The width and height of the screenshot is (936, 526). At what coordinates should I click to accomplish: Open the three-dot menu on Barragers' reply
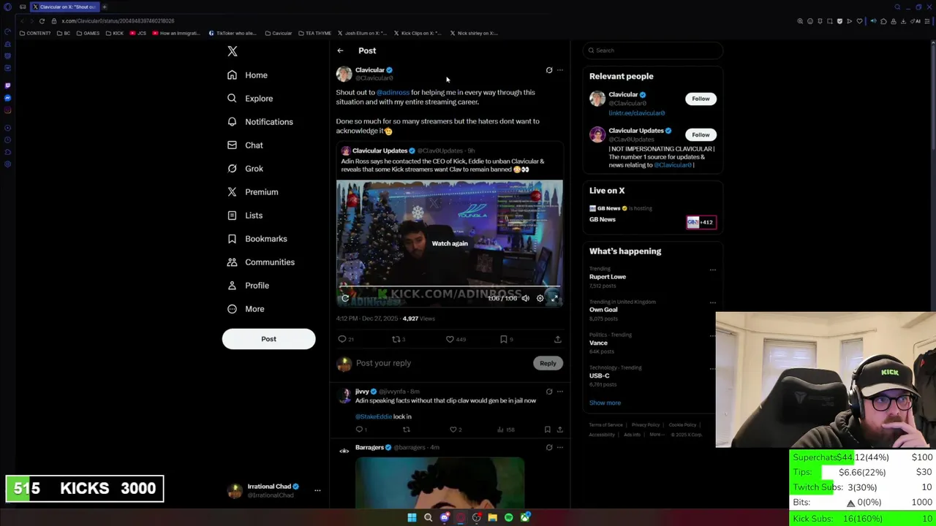coord(560,447)
